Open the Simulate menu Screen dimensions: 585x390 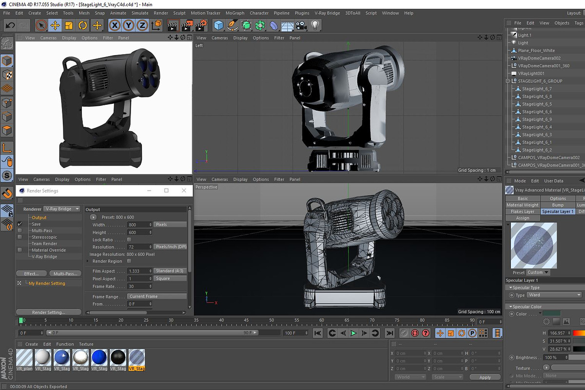point(140,13)
